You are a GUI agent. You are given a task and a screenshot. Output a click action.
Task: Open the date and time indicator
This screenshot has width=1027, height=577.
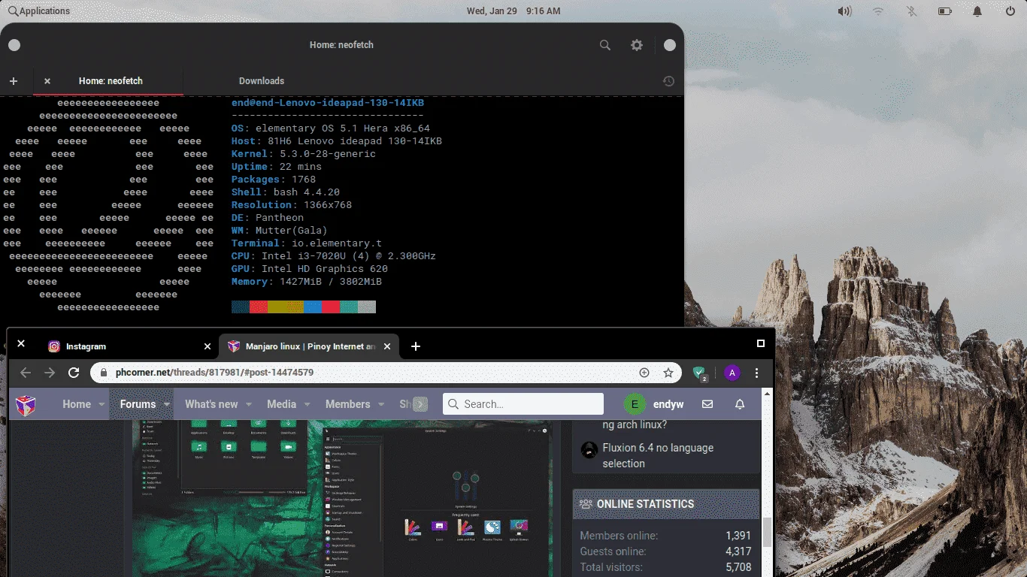(x=513, y=11)
